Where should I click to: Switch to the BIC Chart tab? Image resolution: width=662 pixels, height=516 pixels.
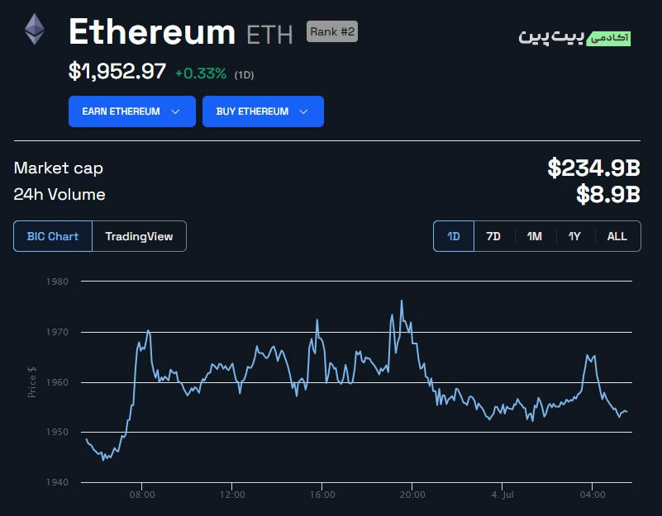[53, 236]
